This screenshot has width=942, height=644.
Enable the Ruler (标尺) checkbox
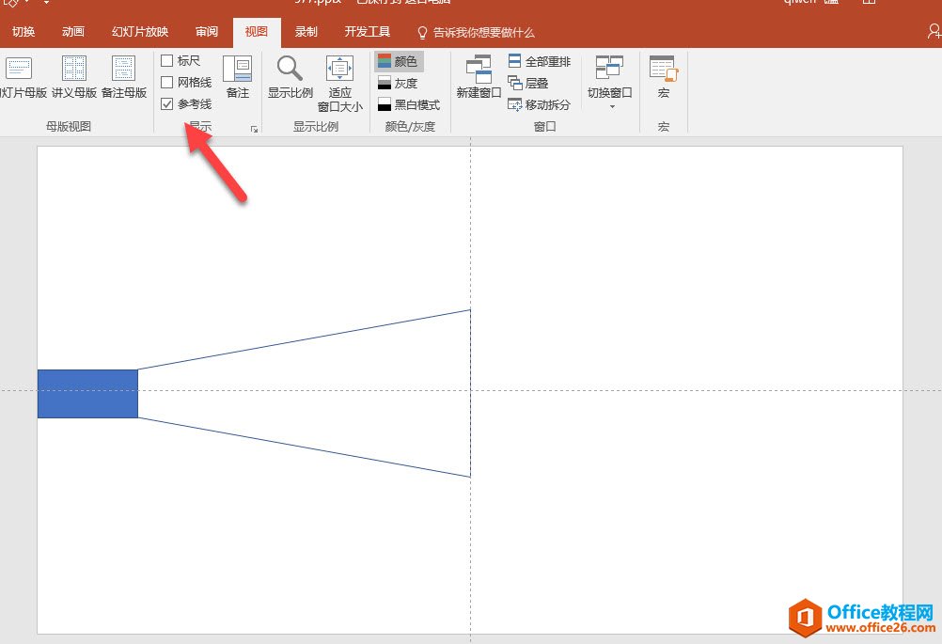pyautogui.click(x=167, y=61)
